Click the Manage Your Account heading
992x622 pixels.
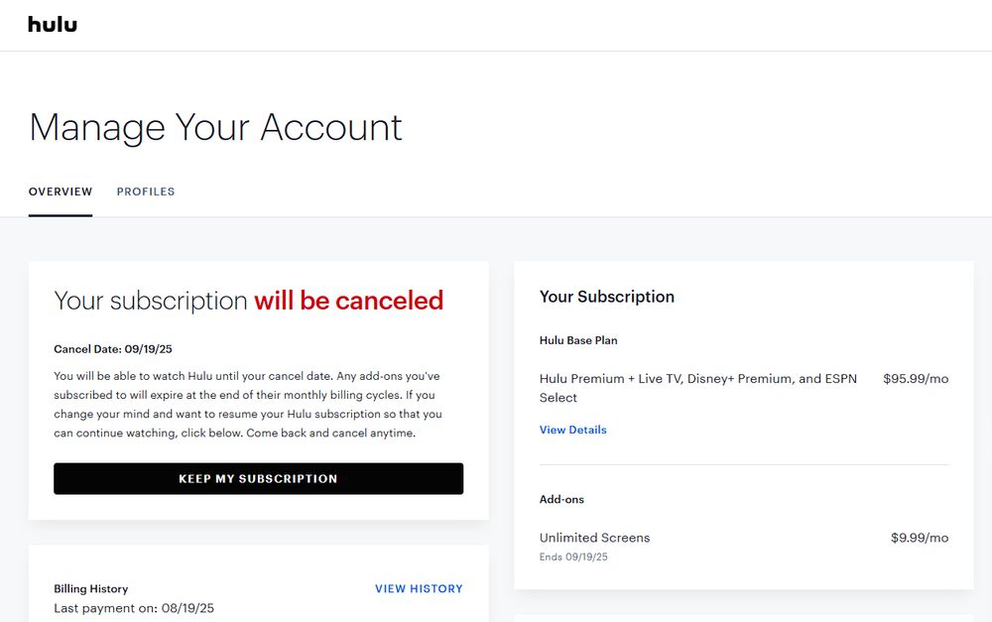pyautogui.click(x=215, y=127)
